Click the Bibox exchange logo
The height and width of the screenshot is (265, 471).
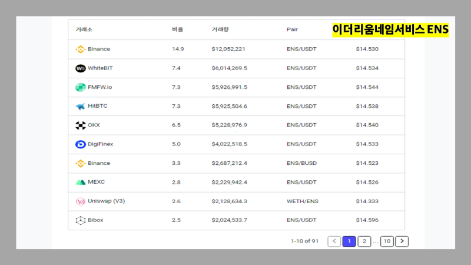tap(81, 220)
